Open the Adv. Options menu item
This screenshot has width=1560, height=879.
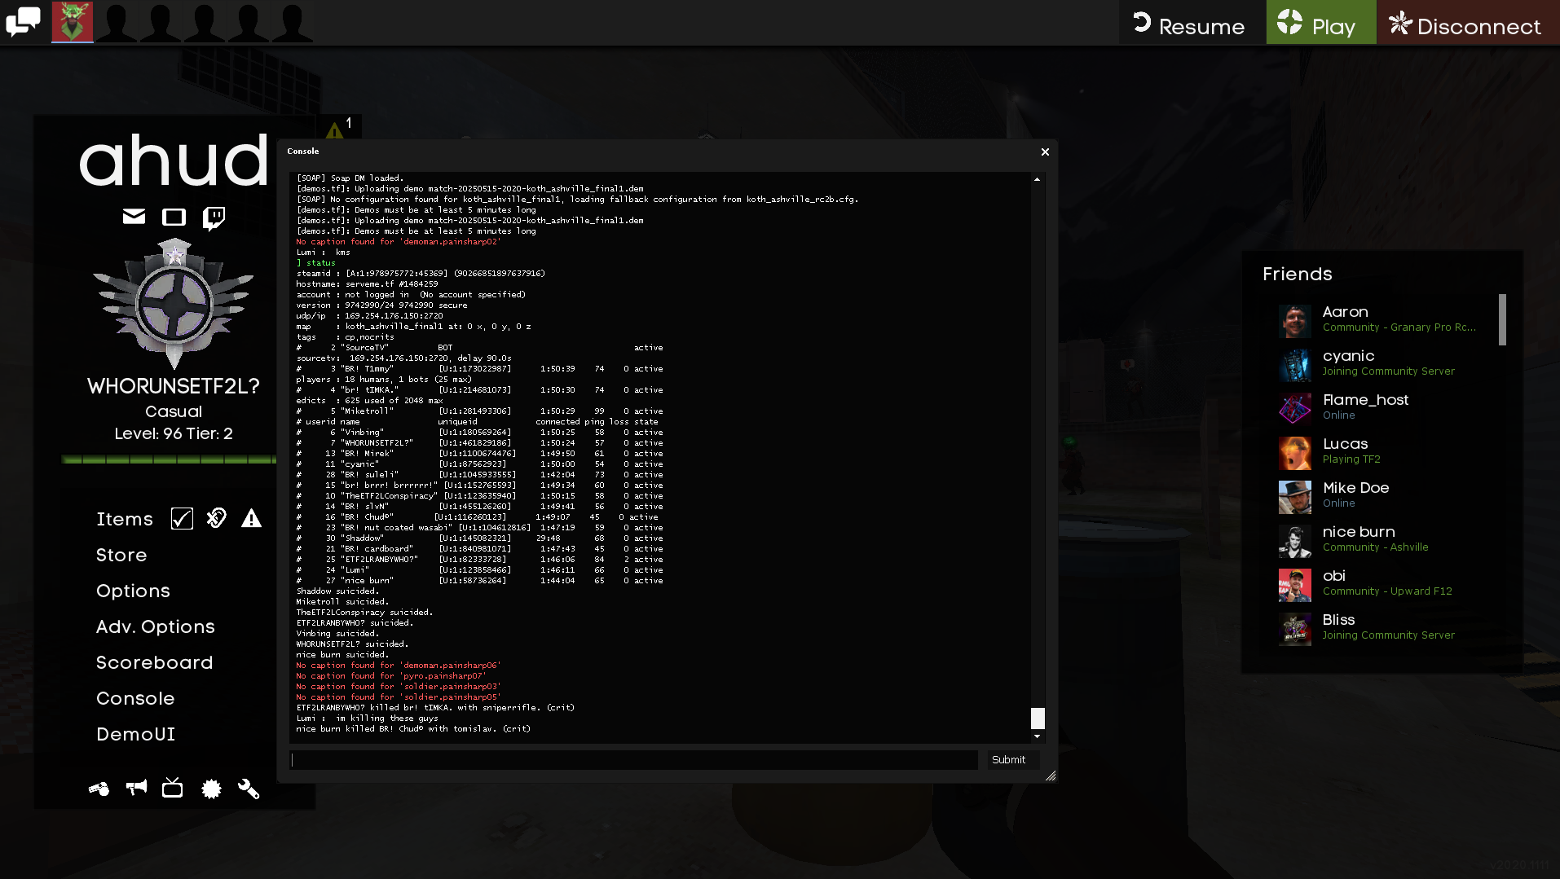point(155,626)
